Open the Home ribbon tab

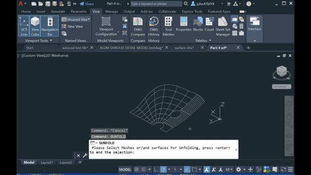(26, 12)
